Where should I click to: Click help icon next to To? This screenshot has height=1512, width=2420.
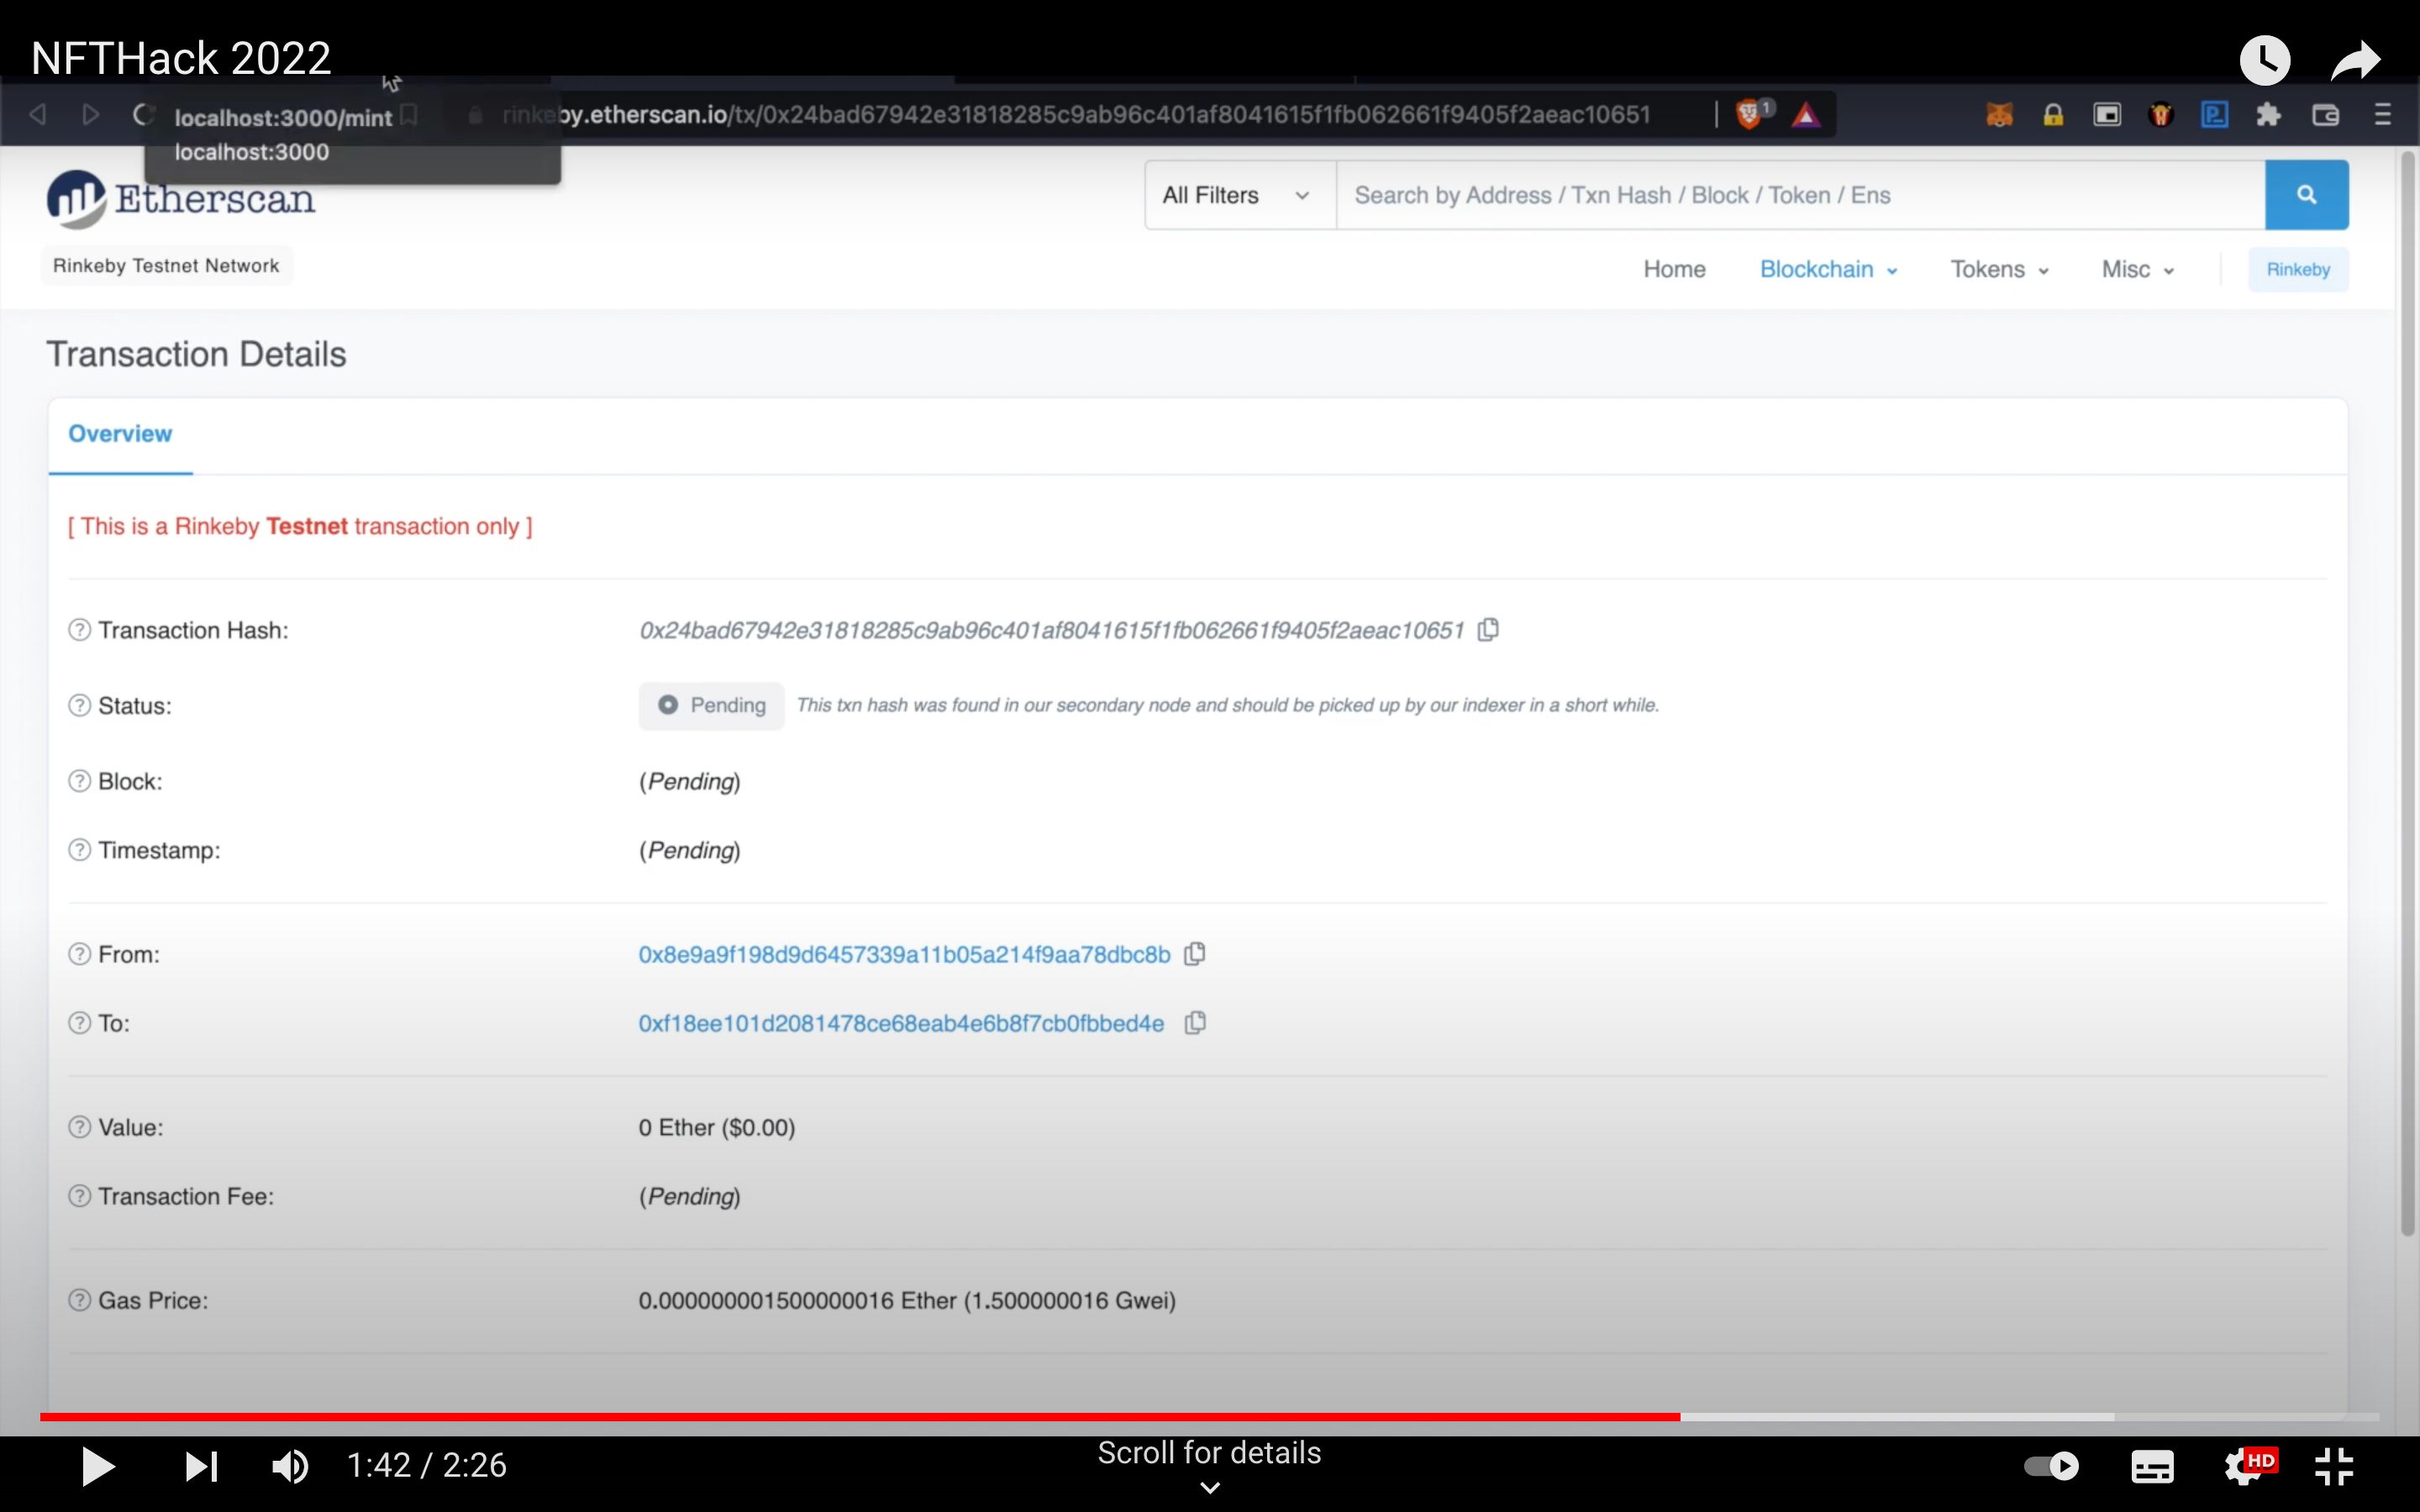[x=79, y=1023]
